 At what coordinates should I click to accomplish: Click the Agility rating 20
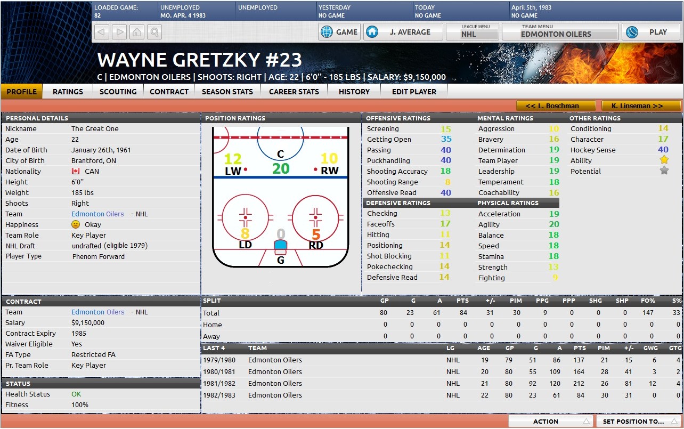pyautogui.click(x=554, y=224)
